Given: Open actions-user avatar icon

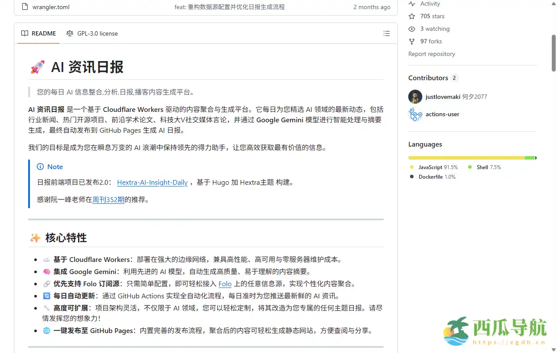Looking at the screenshot, I should (x=415, y=114).
